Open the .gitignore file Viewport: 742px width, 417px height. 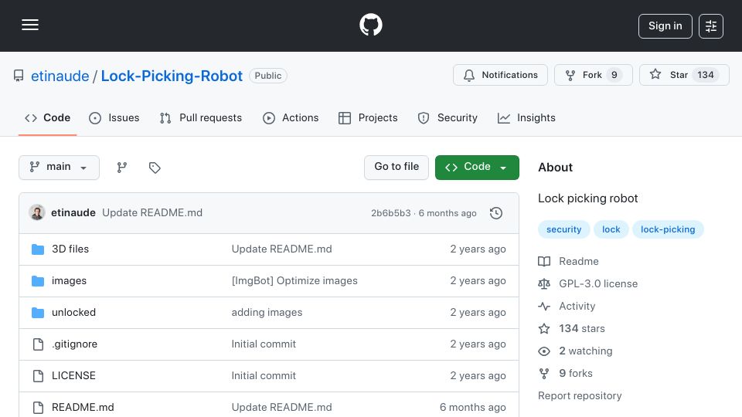pos(74,344)
